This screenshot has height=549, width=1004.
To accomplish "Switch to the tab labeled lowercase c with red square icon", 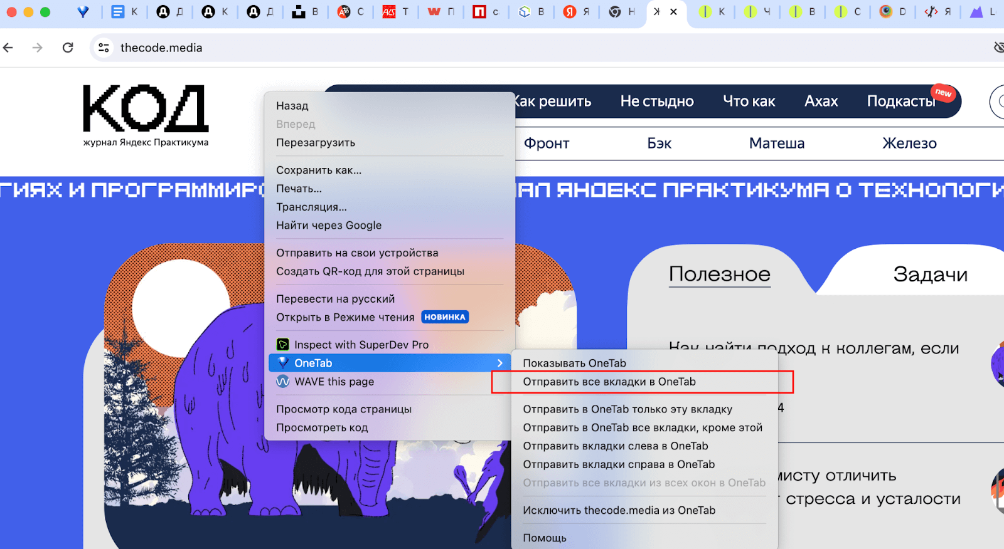I will pos(486,12).
